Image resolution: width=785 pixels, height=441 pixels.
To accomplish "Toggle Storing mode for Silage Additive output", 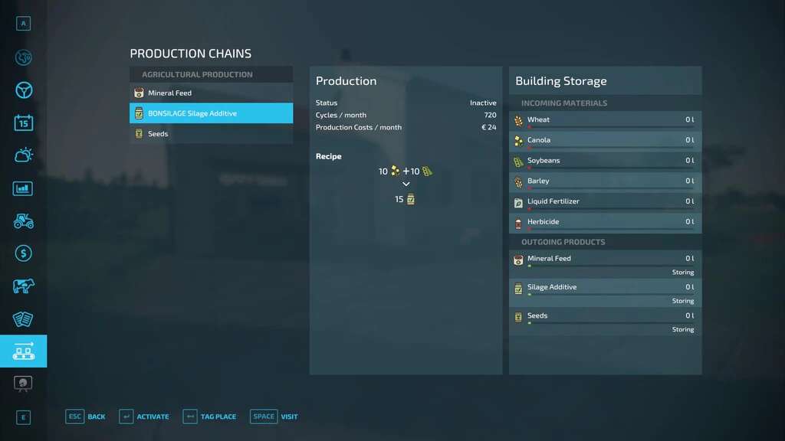I will coord(682,301).
